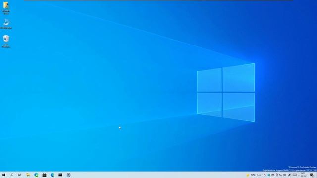This screenshot has height=178, width=317.
Task: Click the pen workspace tray icon
Action: (x=289, y=175)
